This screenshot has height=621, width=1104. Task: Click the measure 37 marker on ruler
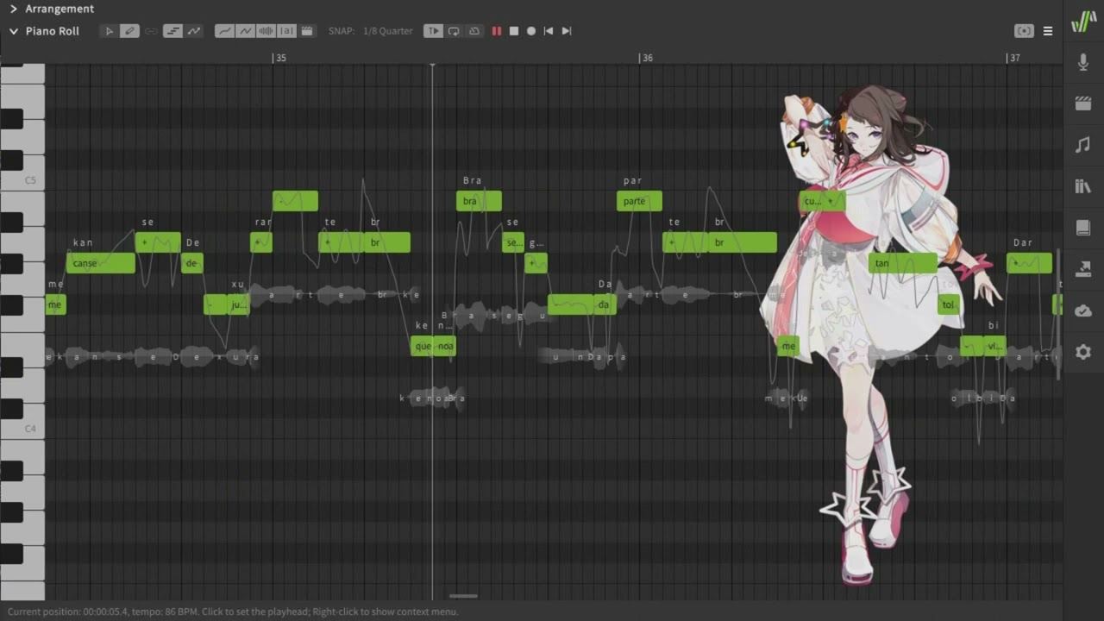[1013, 58]
